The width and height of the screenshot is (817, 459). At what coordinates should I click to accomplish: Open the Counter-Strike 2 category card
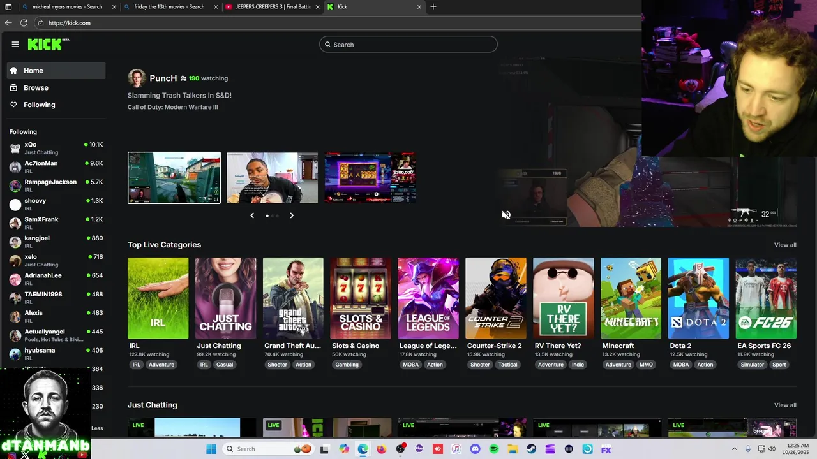point(496,298)
